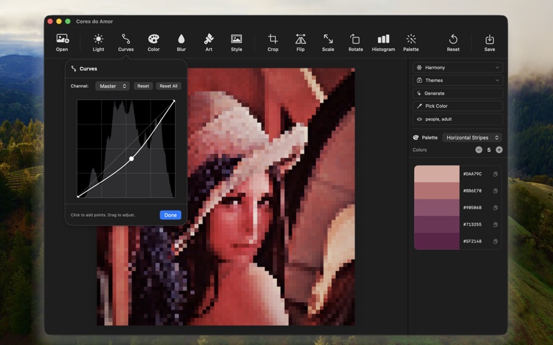
Task: Copy hex code #DAA79C
Action: [496, 174]
